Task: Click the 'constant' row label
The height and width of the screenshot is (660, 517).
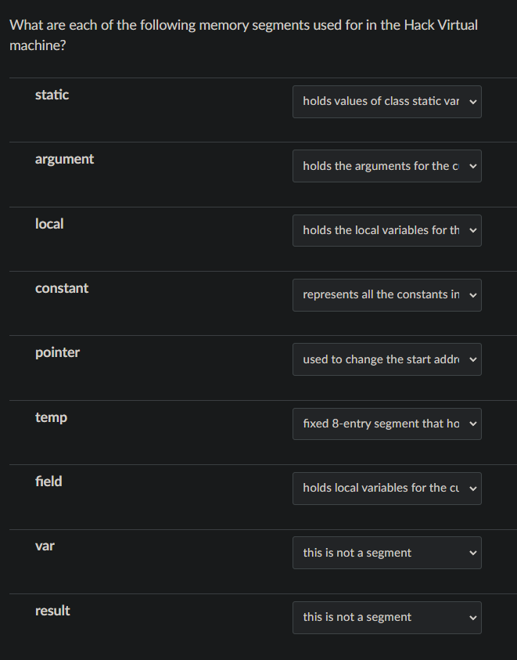Action: (x=62, y=288)
